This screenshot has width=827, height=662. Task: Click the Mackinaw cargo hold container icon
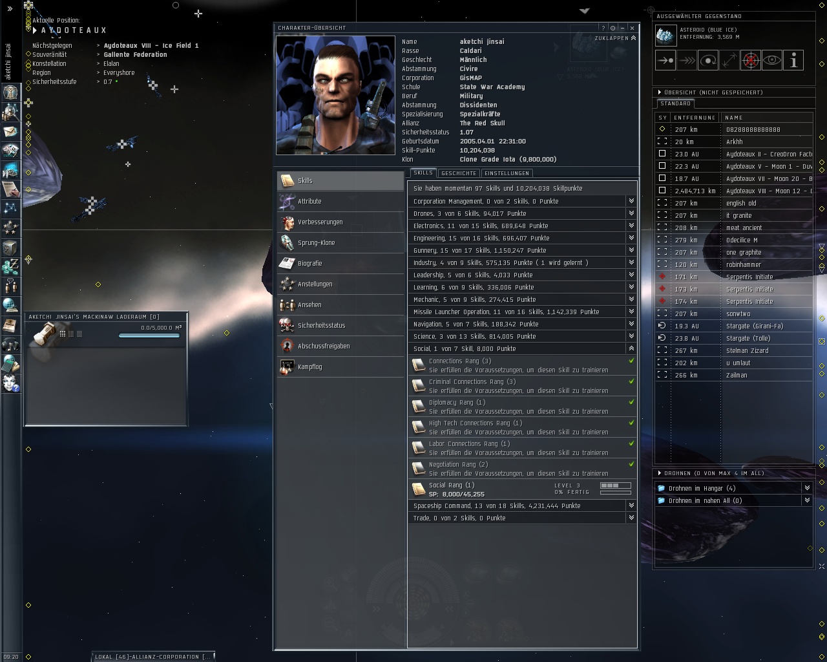pyautogui.click(x=44, y=334)
